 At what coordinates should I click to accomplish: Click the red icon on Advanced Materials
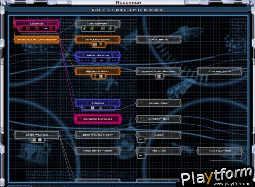tap(81, 119)
